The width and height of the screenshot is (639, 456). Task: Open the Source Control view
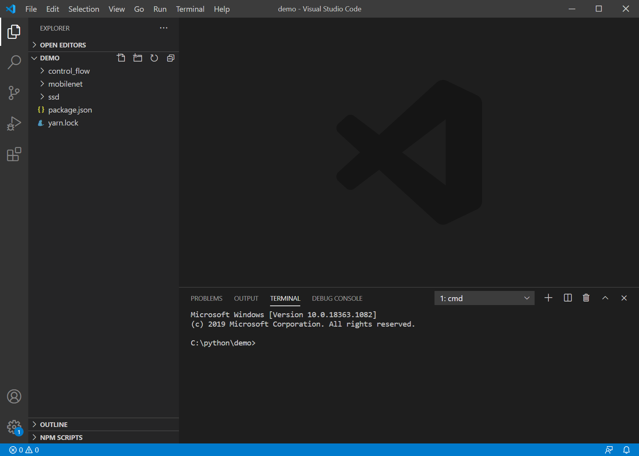(x=14, y=93)
